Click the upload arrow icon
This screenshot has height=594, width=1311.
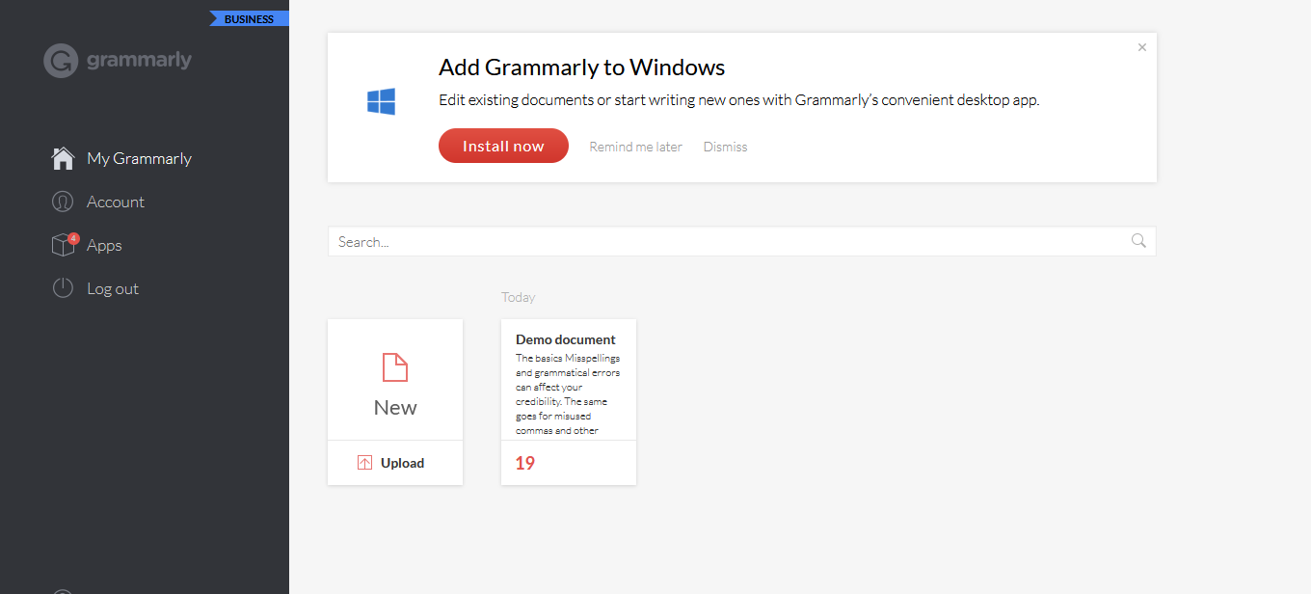click(x=364, y=463)
